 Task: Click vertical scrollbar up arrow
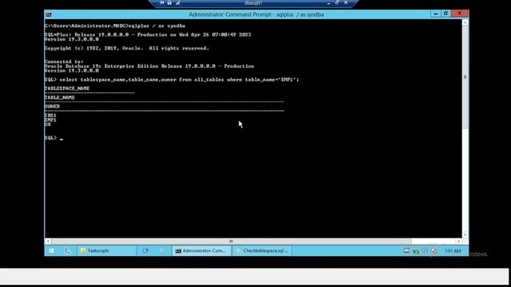pos(465,22)
